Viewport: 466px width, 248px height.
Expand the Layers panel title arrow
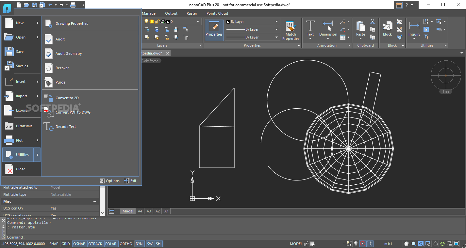(200, 46)
